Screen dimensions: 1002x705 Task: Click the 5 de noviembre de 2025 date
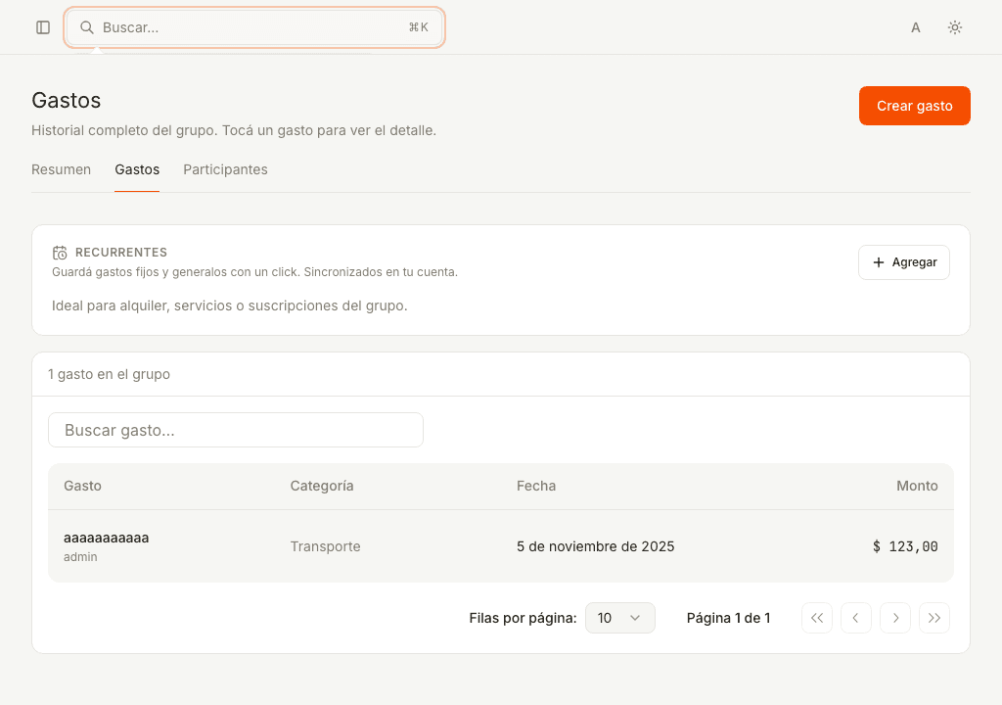coord(596,546)
